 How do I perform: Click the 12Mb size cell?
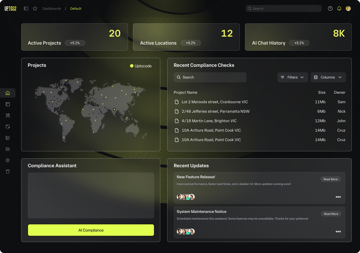tap(320, 121)
